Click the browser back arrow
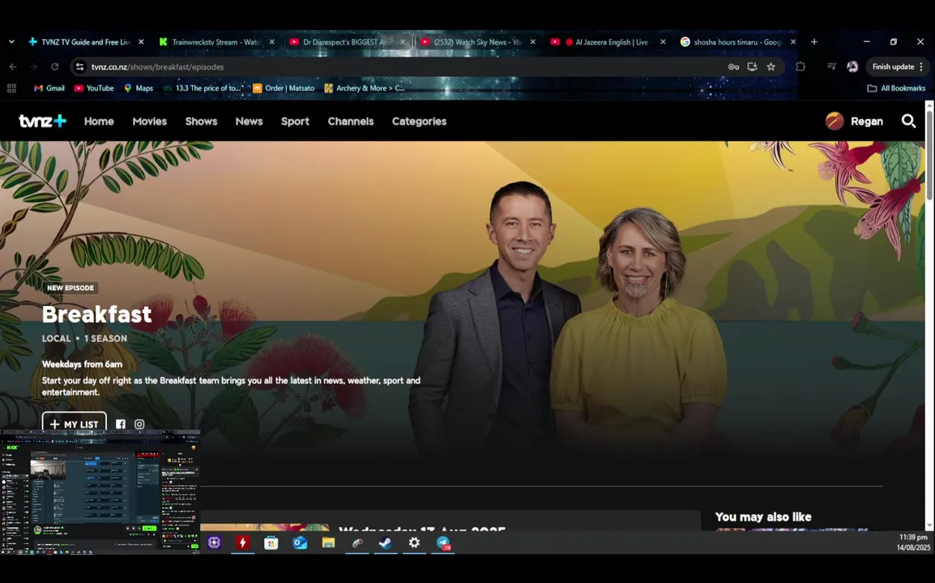Viewport: 935px width, 583px height. tap(13, 66)
